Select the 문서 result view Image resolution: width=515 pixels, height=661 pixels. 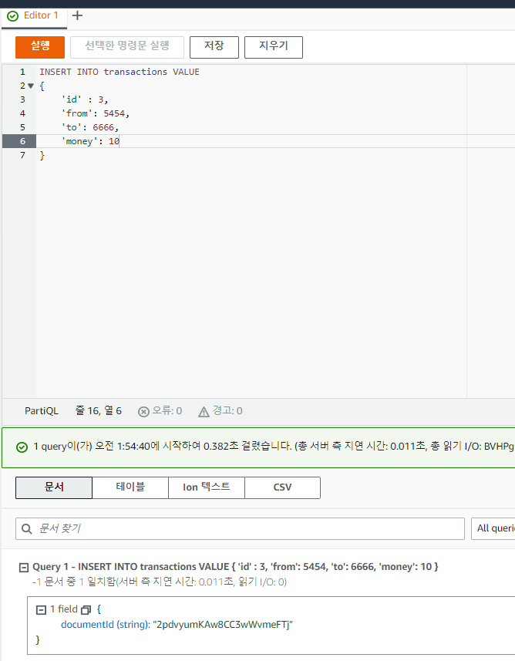point(53,487)
